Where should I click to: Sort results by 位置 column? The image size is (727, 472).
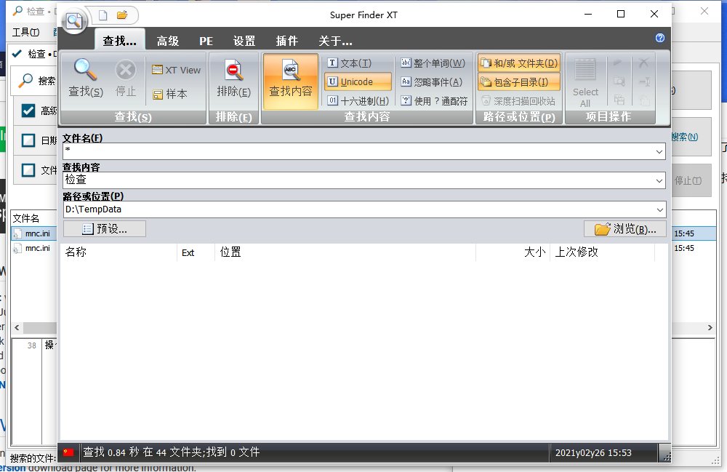tap(345, 252)
